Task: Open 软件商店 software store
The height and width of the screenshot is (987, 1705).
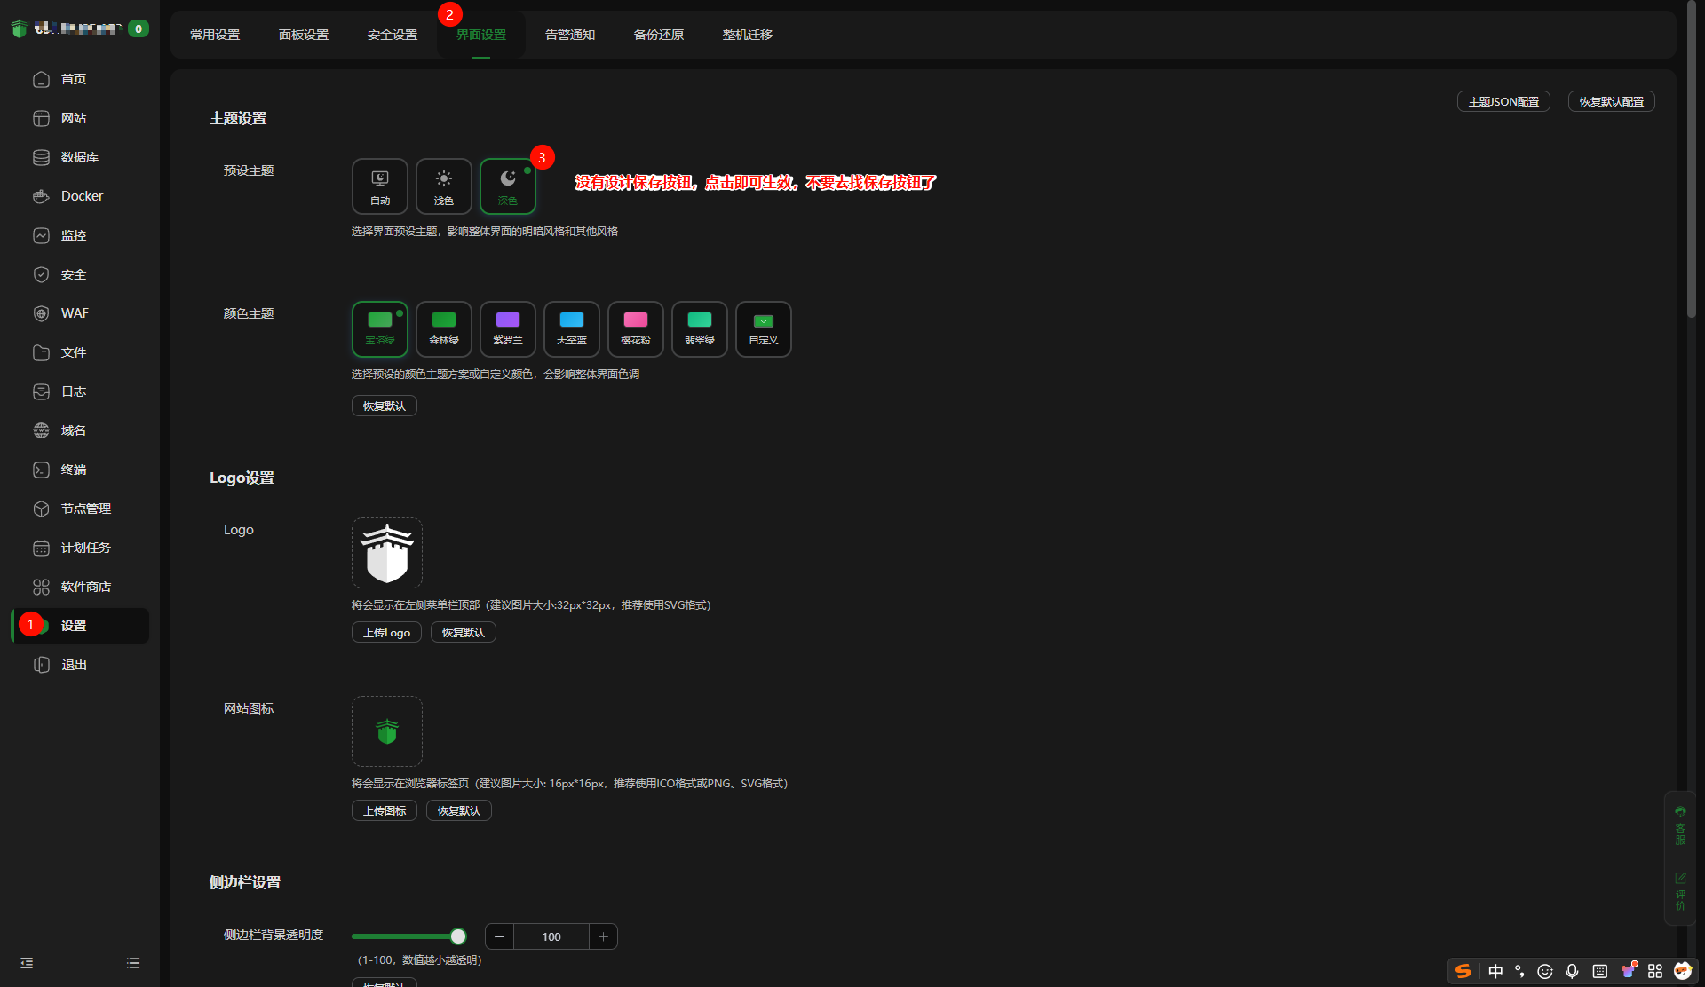Action: pos(85,587)
